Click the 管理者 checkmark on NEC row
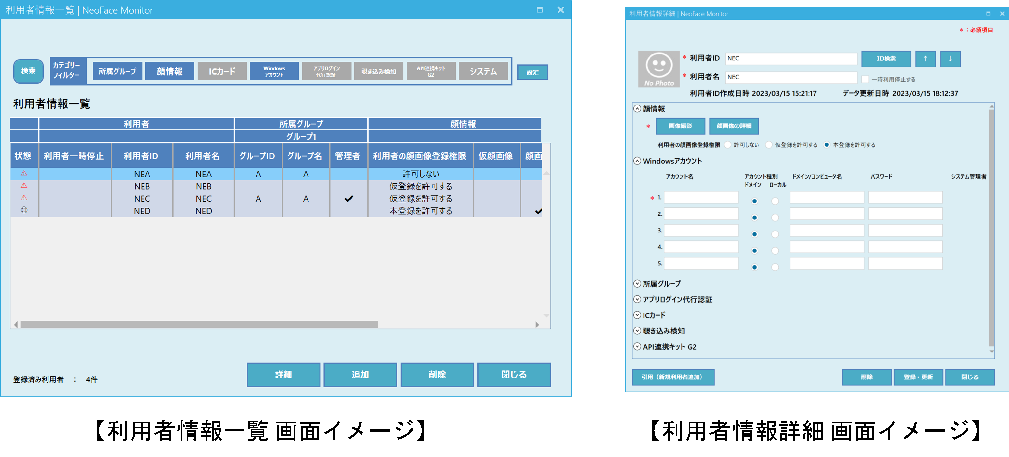This screenshot has height=457, width=1009. (349, 199)
